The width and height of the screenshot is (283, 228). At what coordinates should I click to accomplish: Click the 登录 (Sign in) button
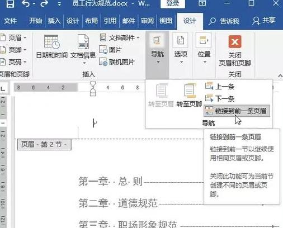click(x=173, y=3)
